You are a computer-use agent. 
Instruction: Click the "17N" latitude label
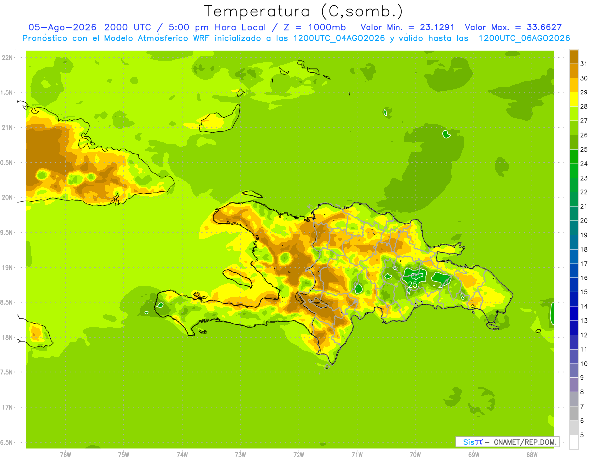tap(8, 407)
